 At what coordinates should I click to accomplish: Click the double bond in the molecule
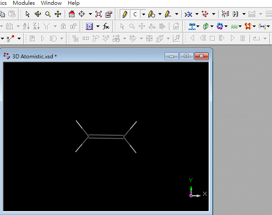click(x=106, y=137)
